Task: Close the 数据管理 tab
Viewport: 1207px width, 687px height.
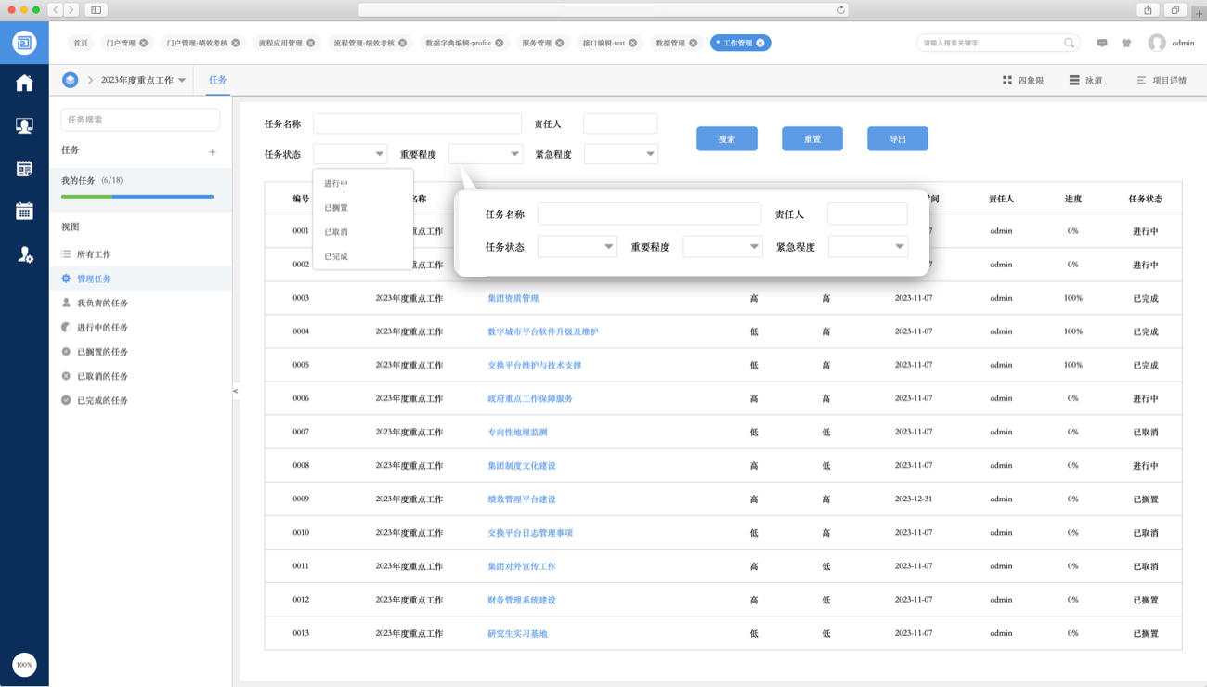Action: point(694,43)
